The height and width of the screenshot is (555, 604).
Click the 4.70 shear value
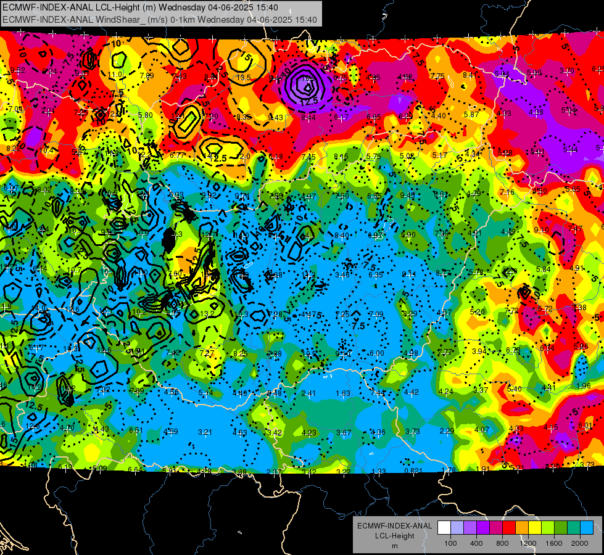coord(67,427)
